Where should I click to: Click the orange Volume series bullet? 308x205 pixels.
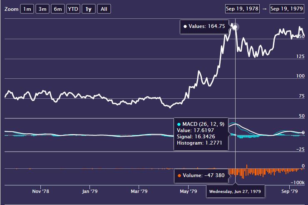click(x=179, y=175)
